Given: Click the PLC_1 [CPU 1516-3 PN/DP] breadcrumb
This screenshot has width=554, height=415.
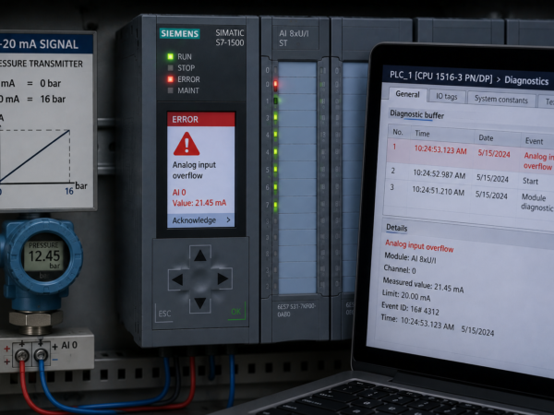Looking at the screenshot, I should tap(441, 77).
